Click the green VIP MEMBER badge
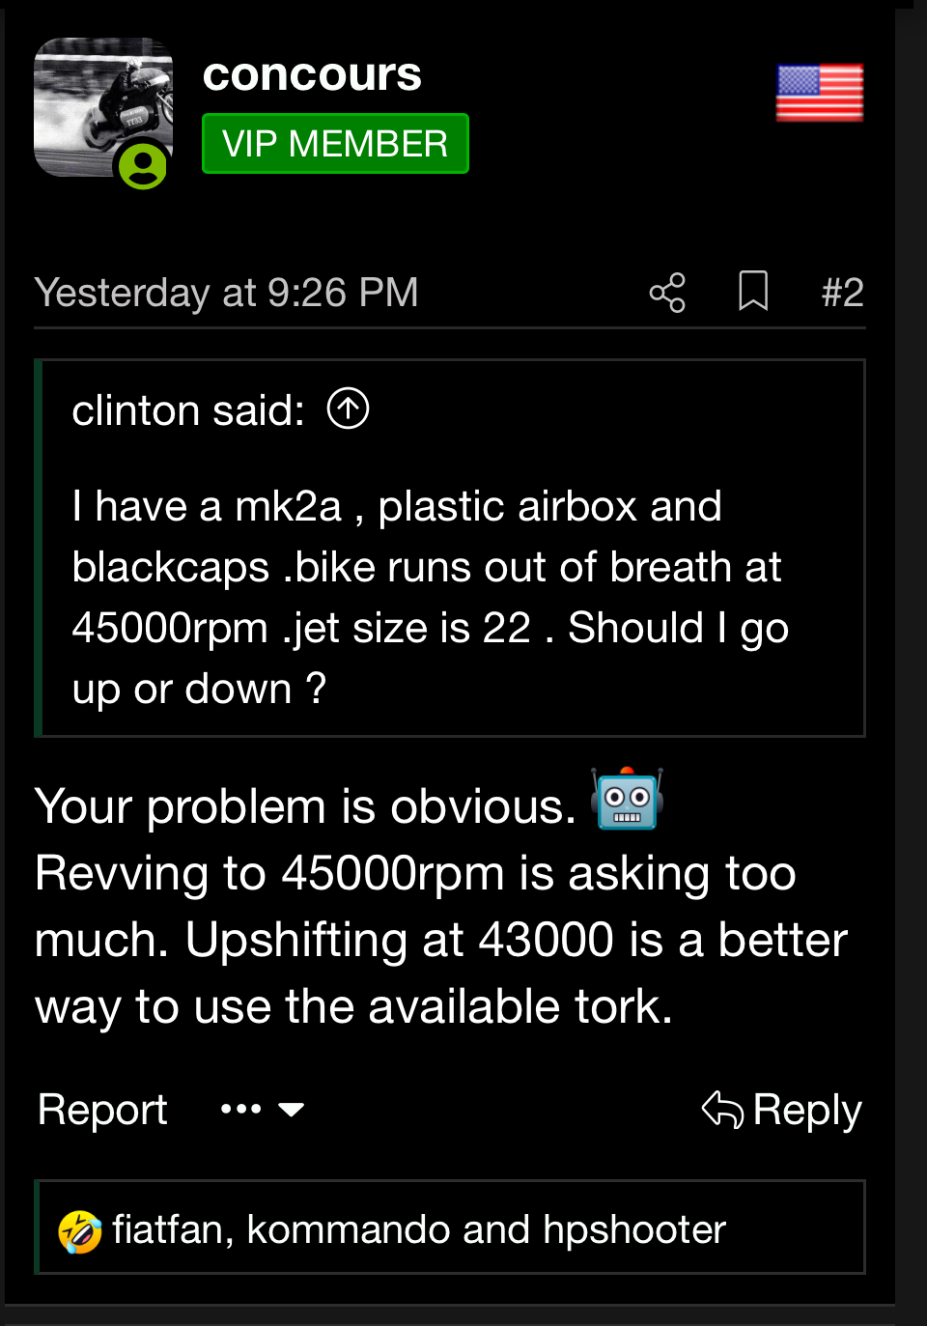This screenshot has height=1326, width=927. (x=335, y=144)
